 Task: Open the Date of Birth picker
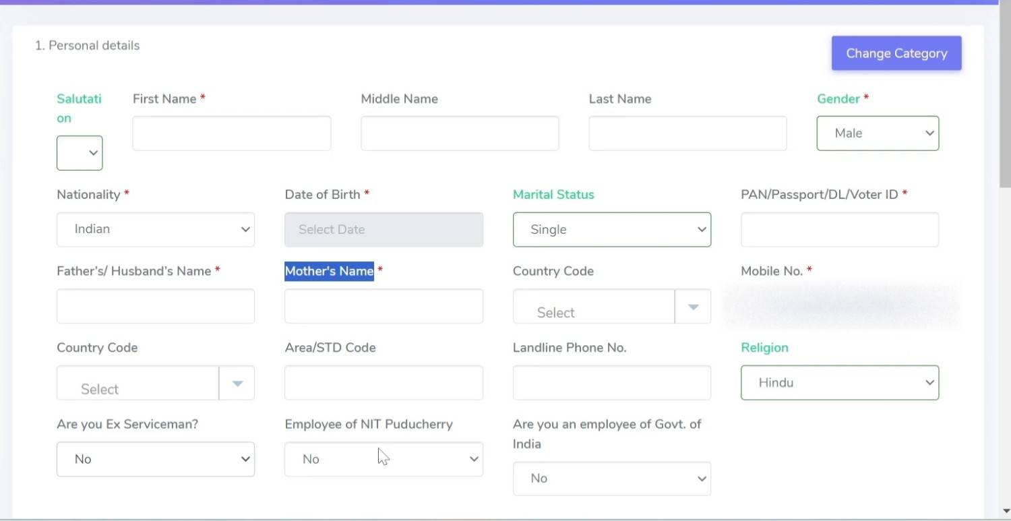pos(384,230)
